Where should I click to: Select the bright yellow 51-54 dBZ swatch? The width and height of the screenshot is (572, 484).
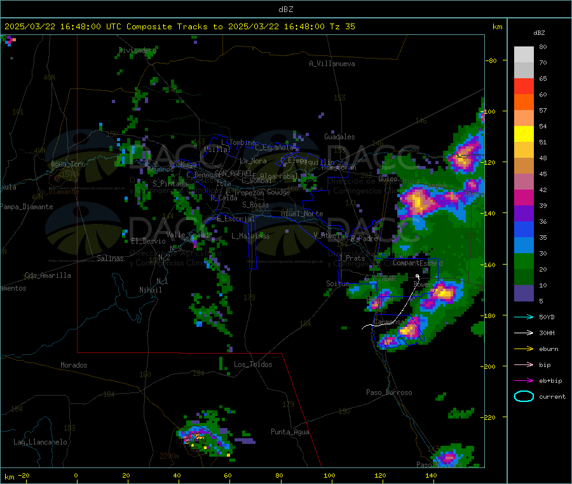pyautogui.click(x=524, y=134)
